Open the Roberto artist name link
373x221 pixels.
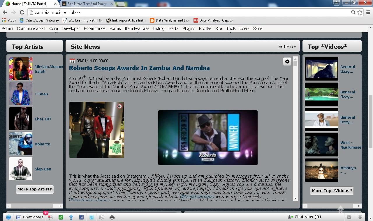pos(42,144)
